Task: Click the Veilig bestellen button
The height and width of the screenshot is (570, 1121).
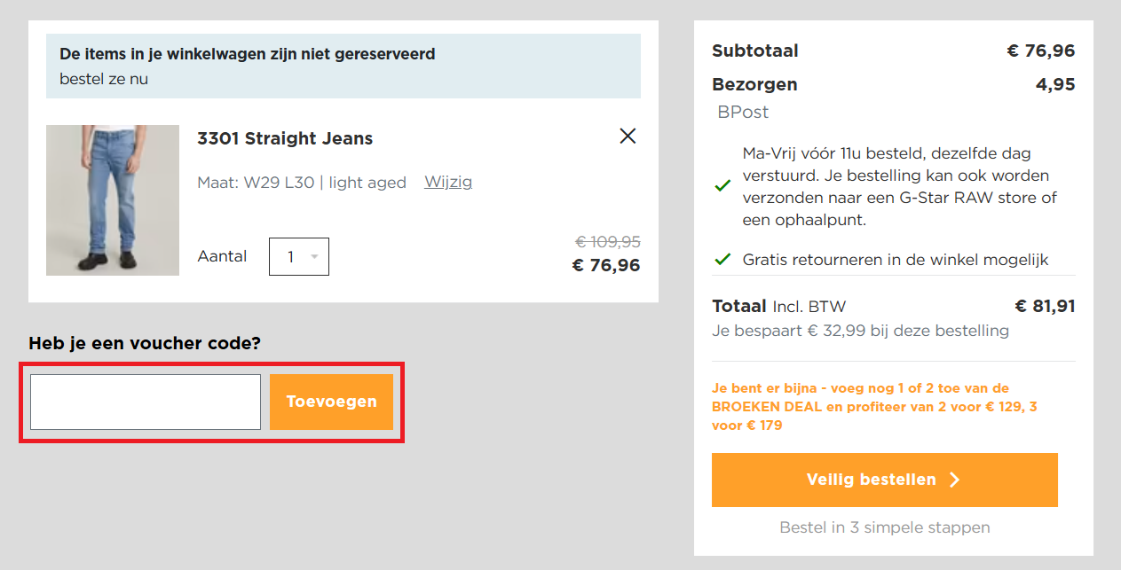Action: pos(884,480)
